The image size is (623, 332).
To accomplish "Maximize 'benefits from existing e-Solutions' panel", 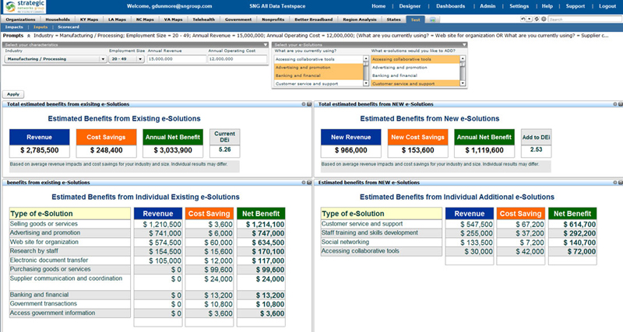I will click(309, 183).
